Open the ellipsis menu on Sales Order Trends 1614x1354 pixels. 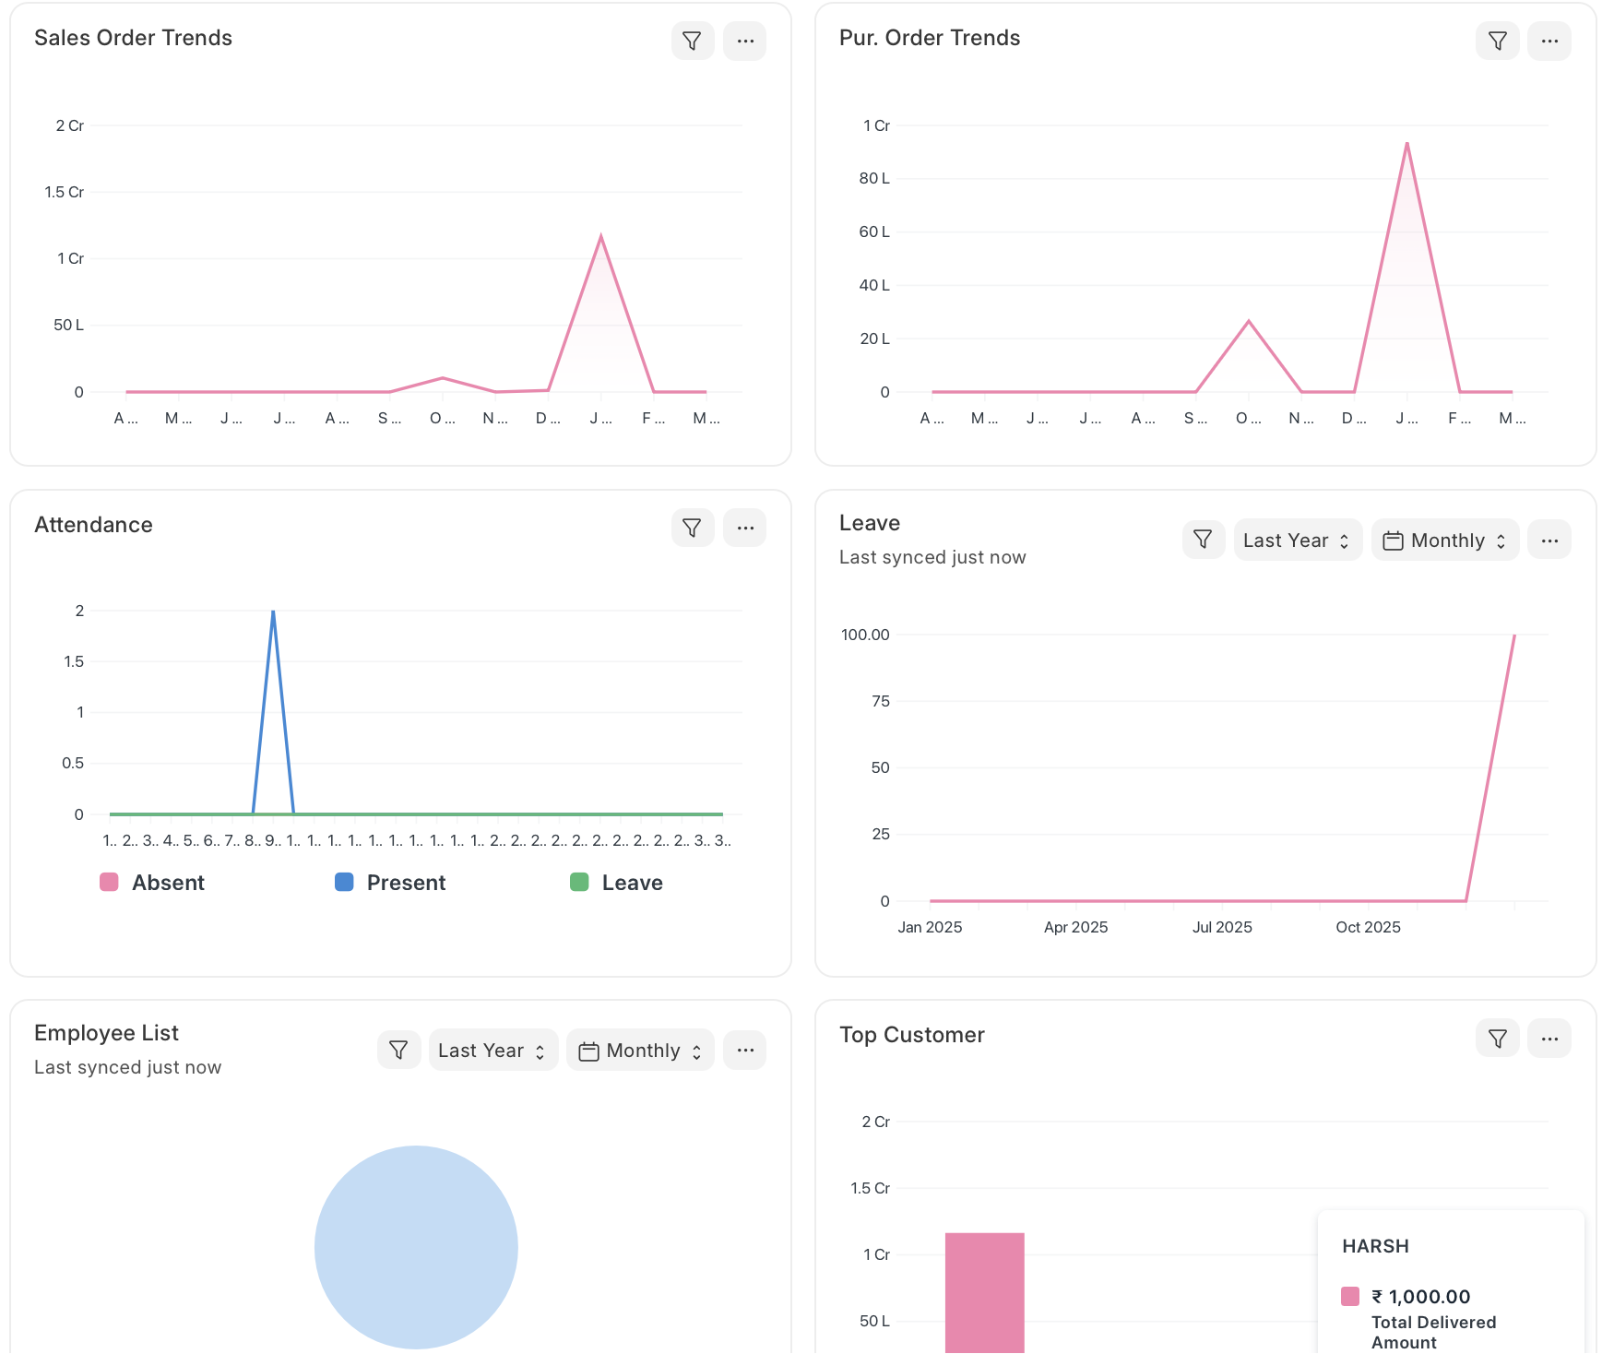coord(744,40)
